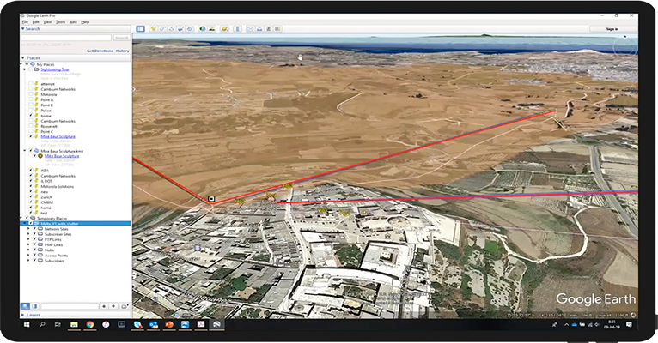Select the Subscribers folder row
This screenshot has width=658, height=343.
pyautogui.click(x=55, y=261)
